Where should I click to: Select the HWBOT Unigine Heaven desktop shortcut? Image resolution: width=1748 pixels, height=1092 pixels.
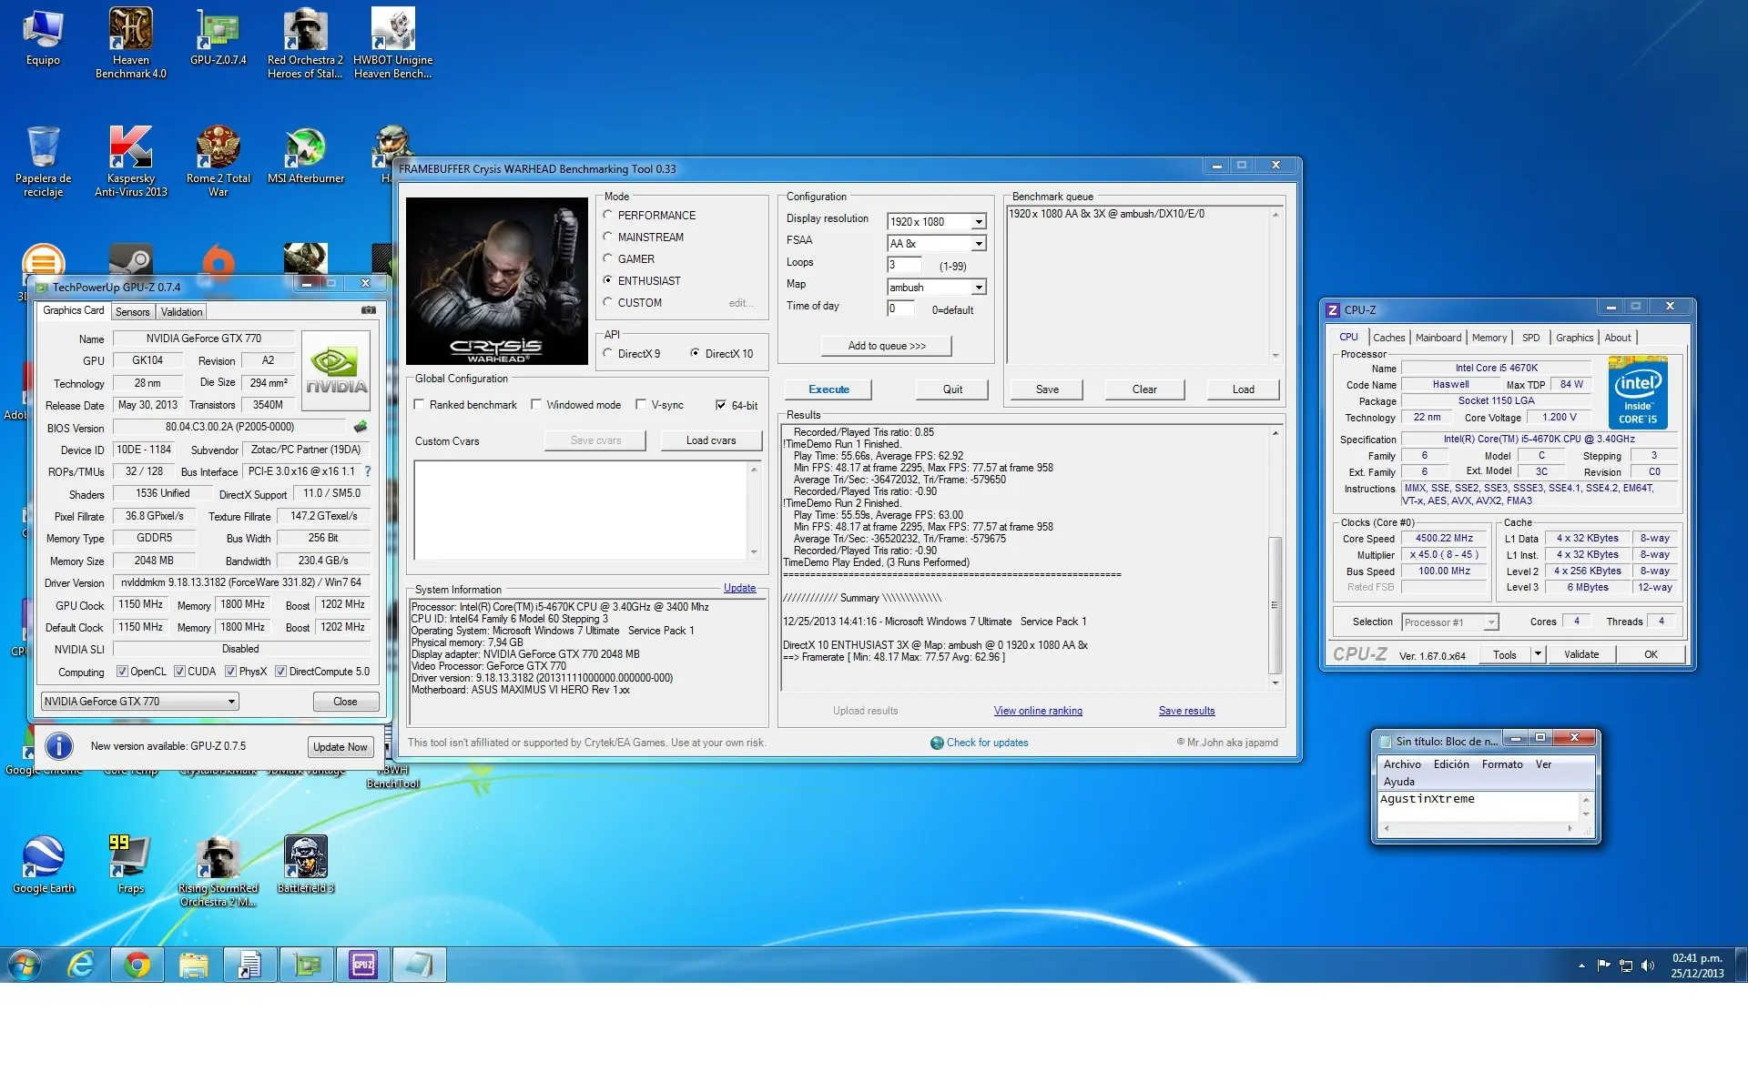(x=393, y=43)
